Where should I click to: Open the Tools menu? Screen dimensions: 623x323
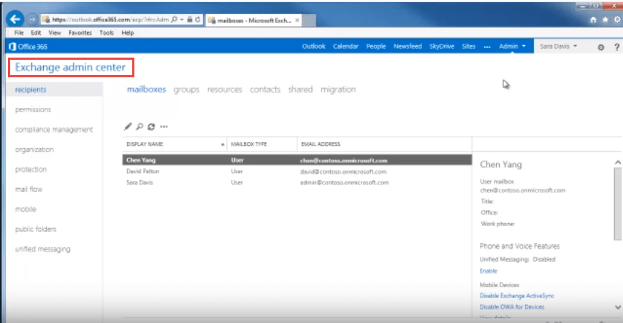click(x=107, y=33)
